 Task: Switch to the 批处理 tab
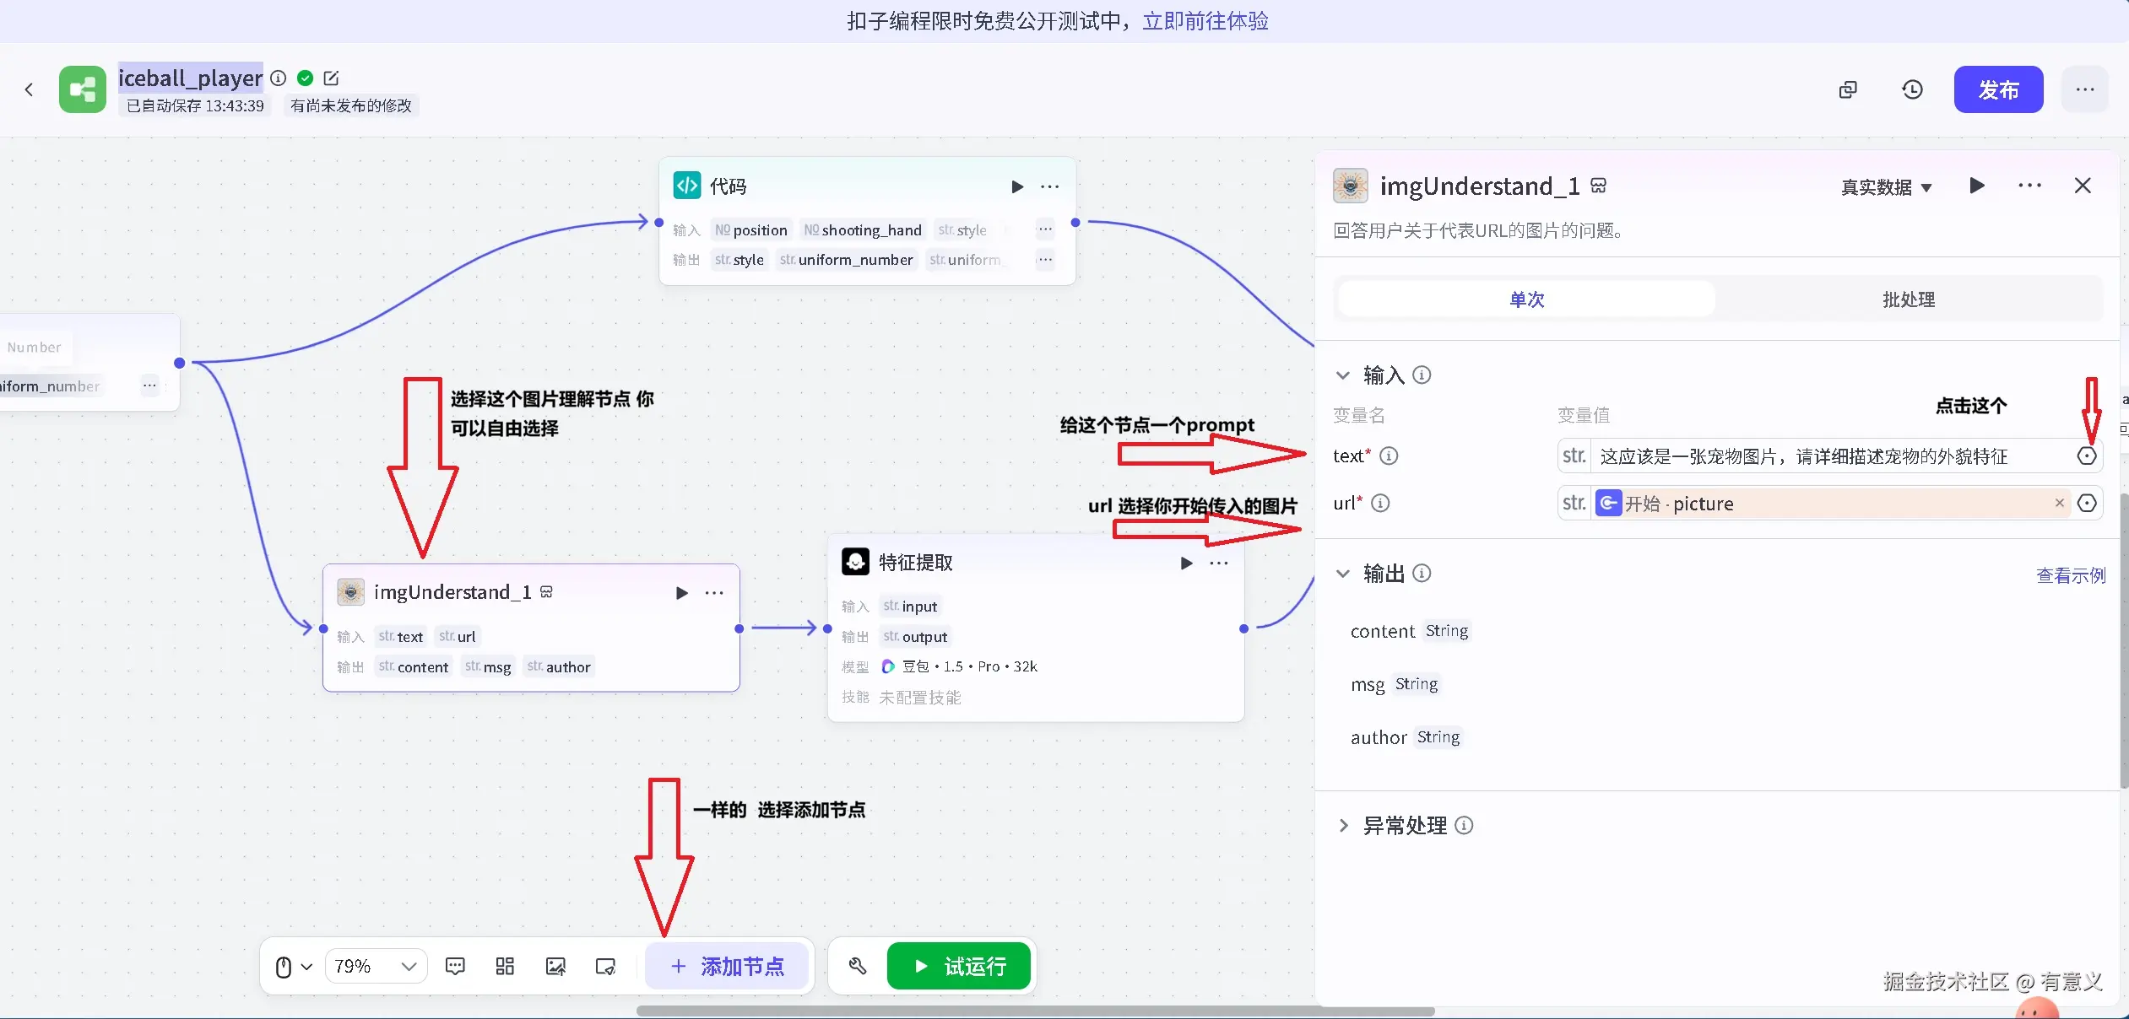tap(1910, 299)
